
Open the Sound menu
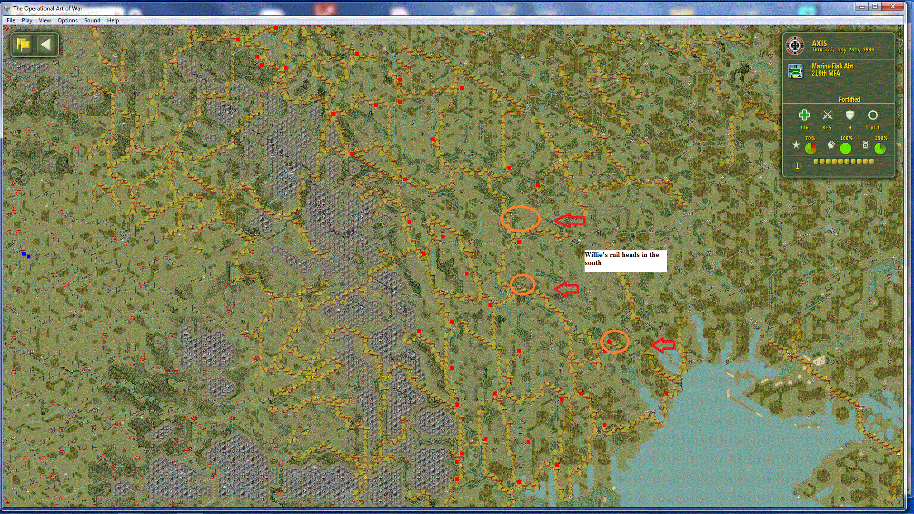point(92,20)
